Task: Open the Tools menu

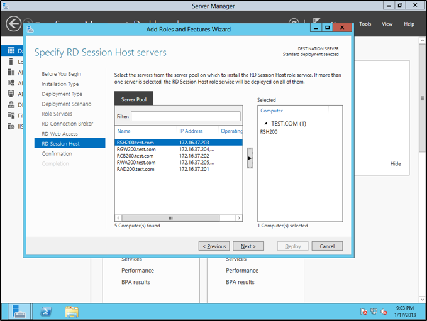Action: tap(365, 24)
